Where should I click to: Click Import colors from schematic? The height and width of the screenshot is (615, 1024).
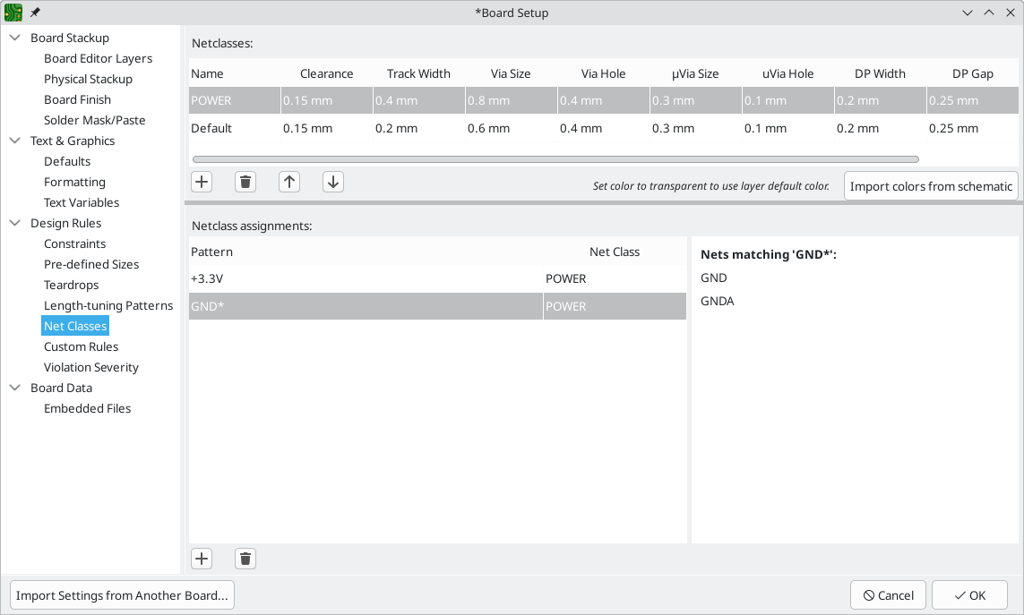(931, 185)
